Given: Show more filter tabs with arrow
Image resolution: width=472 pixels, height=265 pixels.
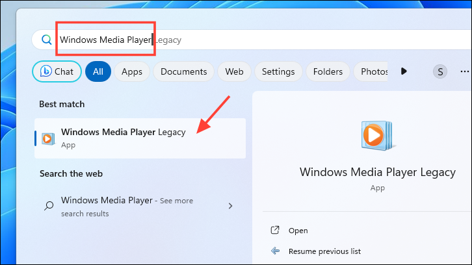Looking at the screenshot, I should [x=404, y=71].
